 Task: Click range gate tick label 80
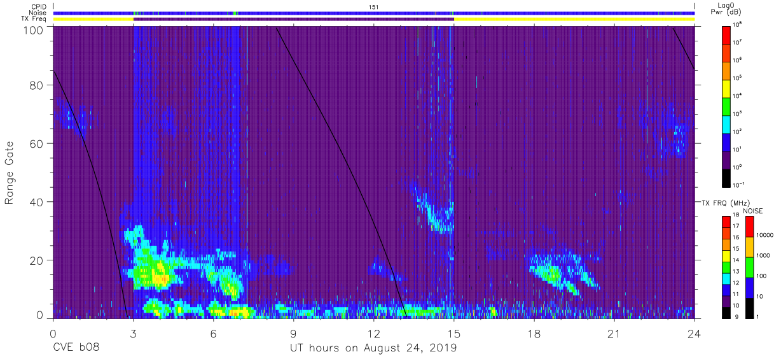click(x=36, y=85)
